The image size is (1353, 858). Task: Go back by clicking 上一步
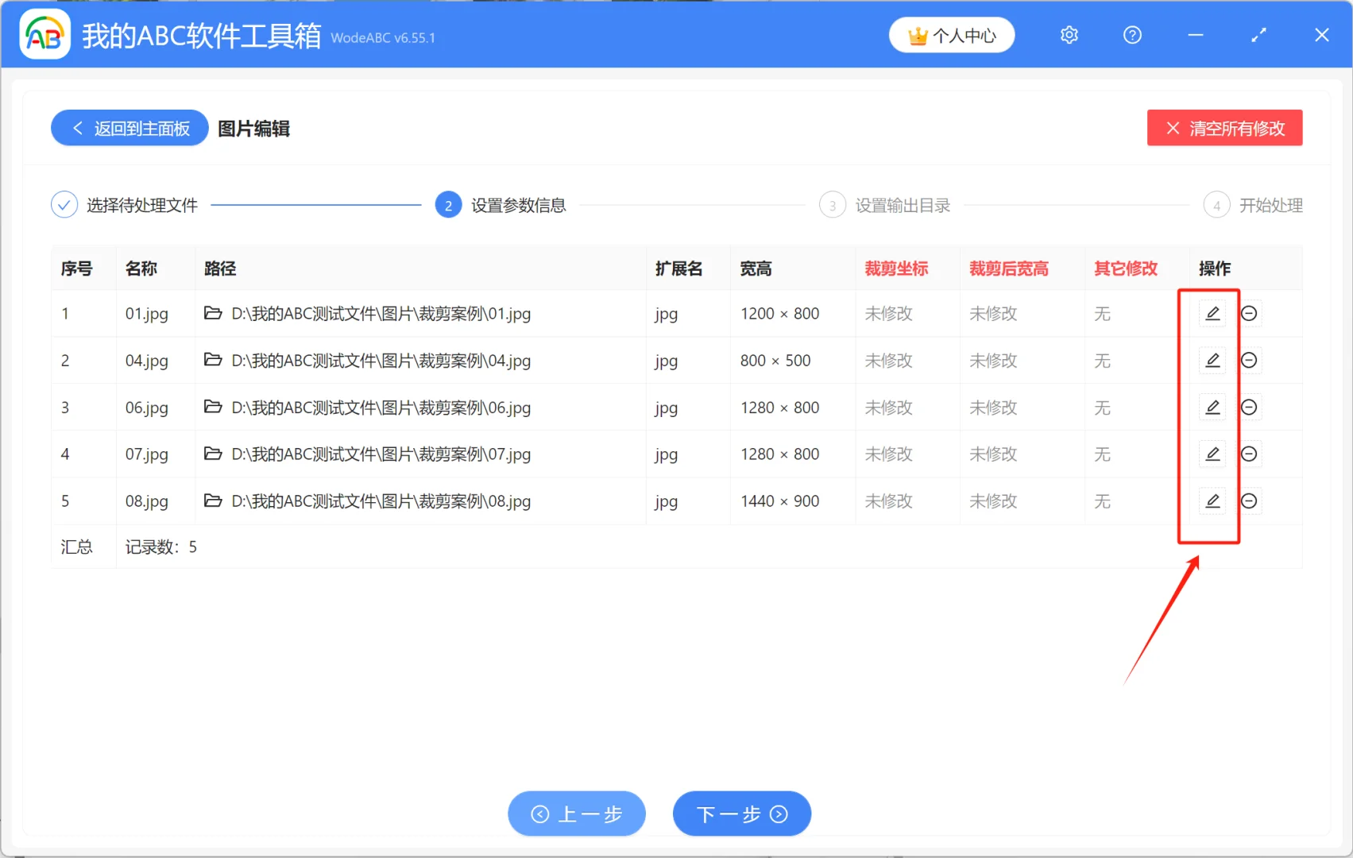pyautogui.click(x=576, y=814)
